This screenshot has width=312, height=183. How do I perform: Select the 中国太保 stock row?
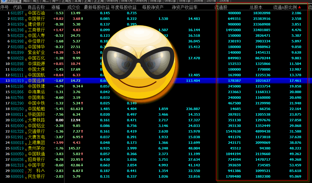coord(156,69)
